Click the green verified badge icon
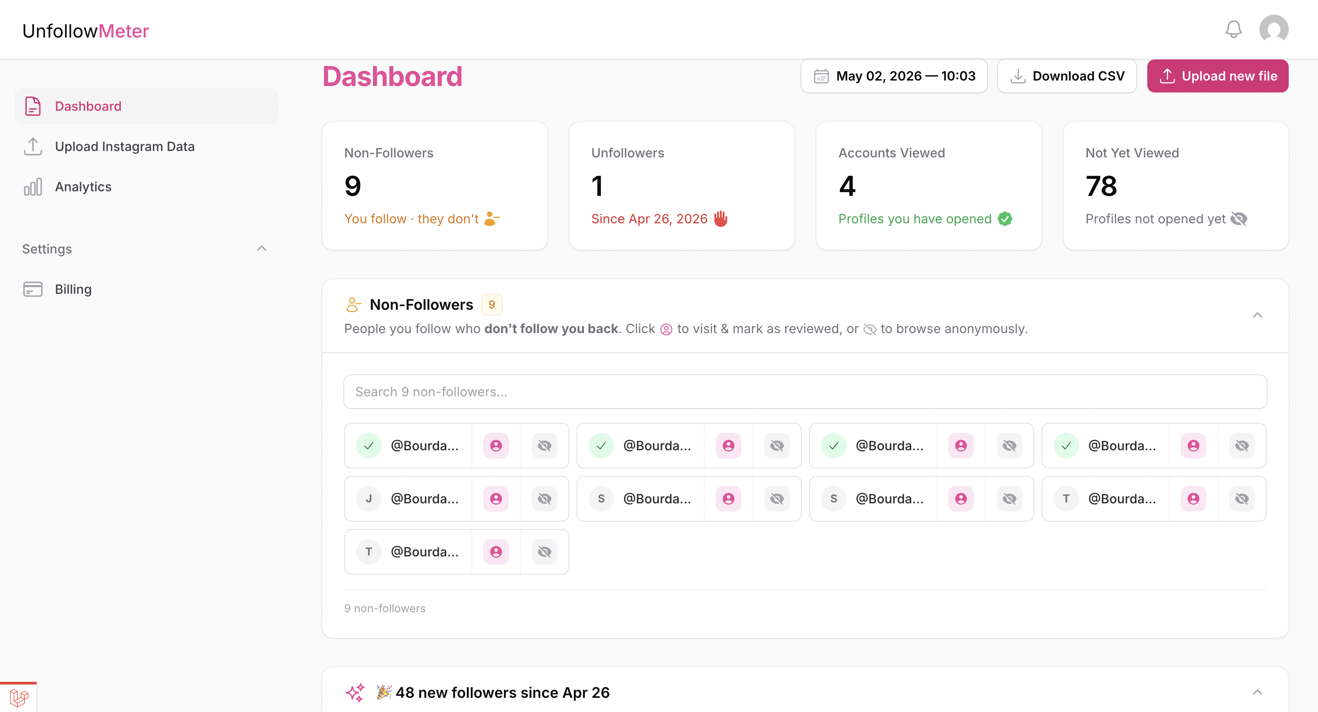 coord(1005,219)
